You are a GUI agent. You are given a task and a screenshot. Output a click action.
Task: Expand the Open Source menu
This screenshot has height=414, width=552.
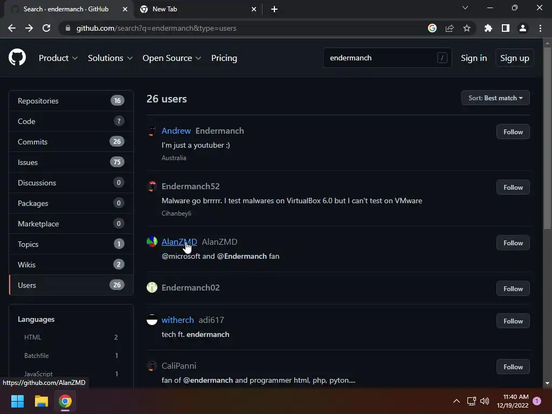pyautogui.click(x=172, y=58)
